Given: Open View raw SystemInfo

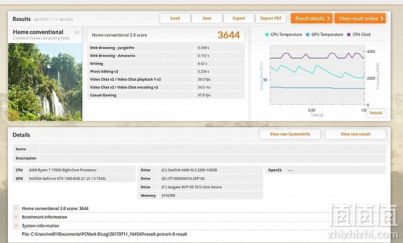Looking at the screenshot, I should coord(290,134).
